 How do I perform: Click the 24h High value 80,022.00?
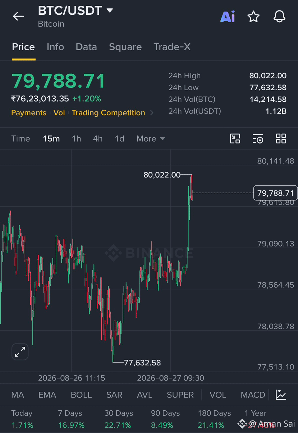[268, 76]
